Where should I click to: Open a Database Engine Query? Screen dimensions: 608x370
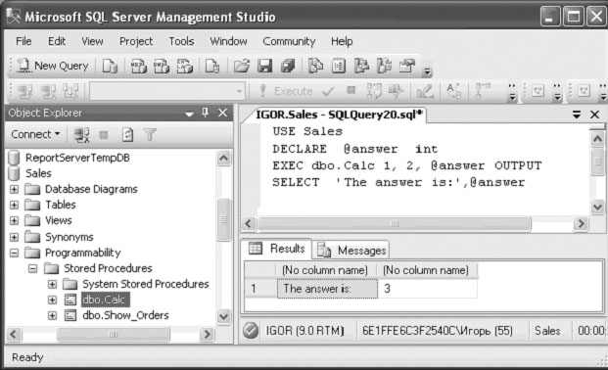pos(110,66)
